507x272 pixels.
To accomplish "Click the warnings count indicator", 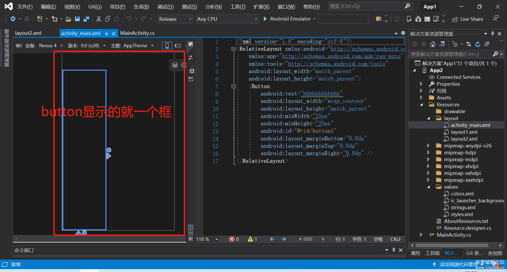I will [252, 239].
